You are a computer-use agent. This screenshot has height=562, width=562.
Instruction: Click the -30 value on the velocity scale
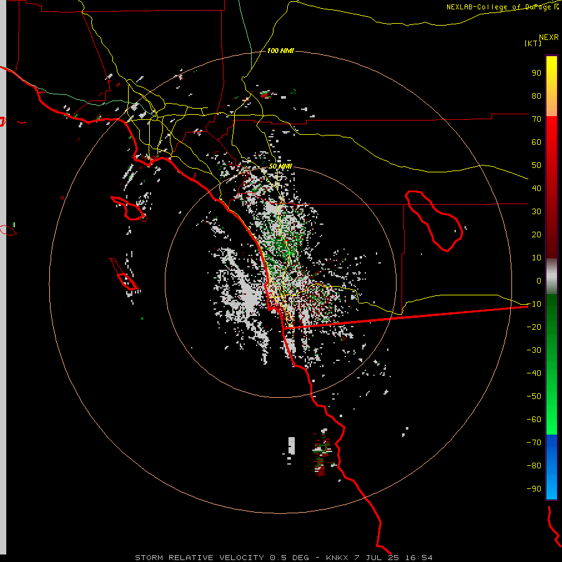[534, 350]
